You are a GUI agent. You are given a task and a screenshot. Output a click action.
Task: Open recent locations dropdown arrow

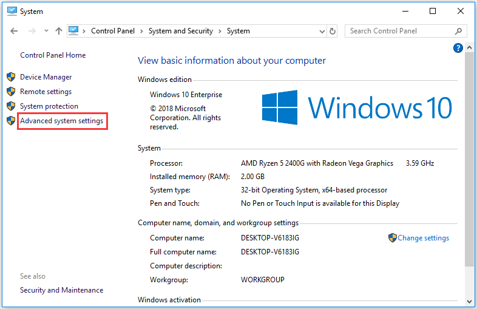46,31
